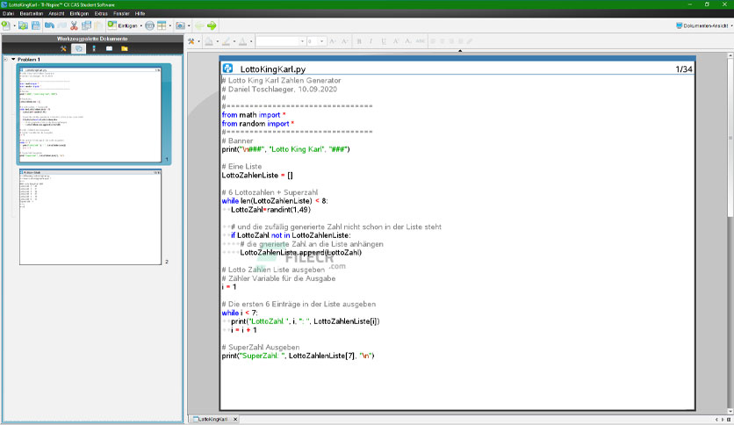Cut selection with the scissors icon

tap(74, 25)
